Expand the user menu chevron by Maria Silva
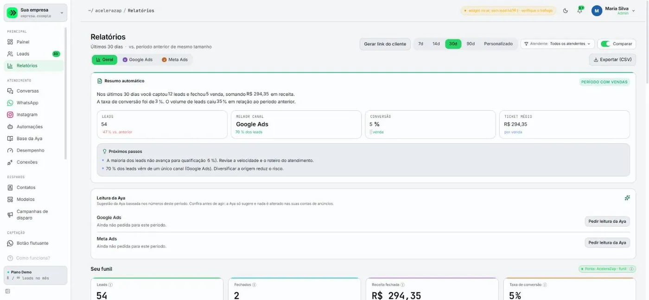 634,11
